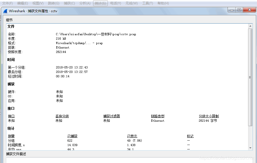Viewport: 257px width, 163px height.
Task: Click the 文件 section heading
Action: 11,27
